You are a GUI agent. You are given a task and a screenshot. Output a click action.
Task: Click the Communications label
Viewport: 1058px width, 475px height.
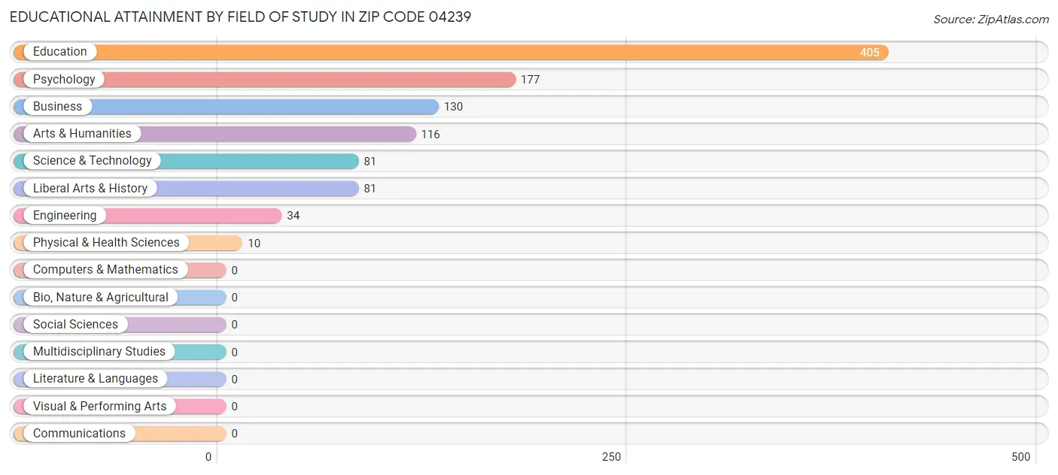(x=79, y=434)
